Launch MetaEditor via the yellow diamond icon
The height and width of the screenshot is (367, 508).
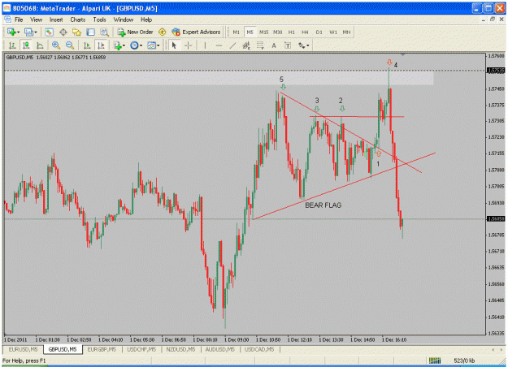point(162,32)
